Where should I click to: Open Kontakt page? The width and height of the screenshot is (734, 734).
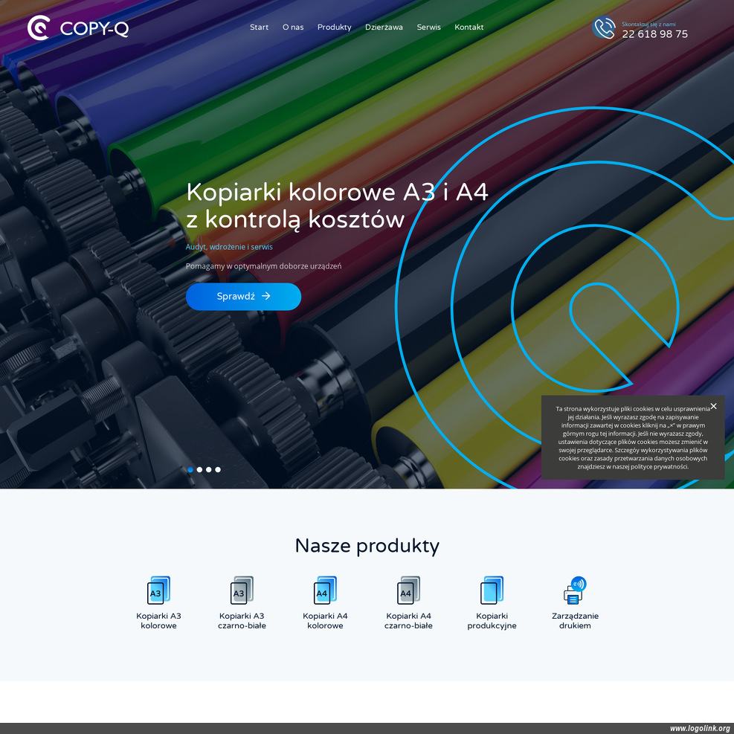coord(469,28)
